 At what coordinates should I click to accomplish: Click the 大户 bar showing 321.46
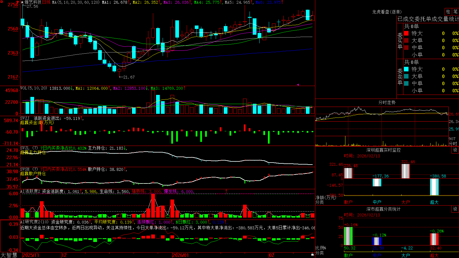[406, 171]
